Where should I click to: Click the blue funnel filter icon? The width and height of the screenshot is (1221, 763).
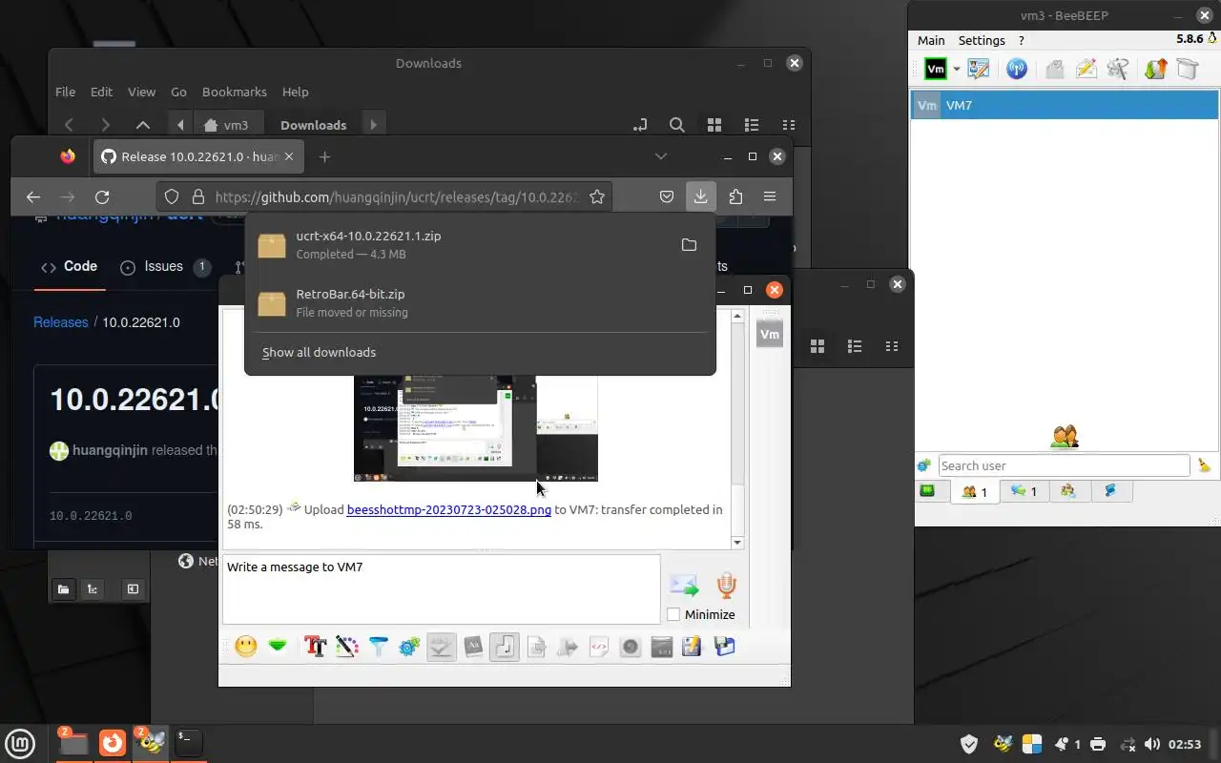(x=379, y=647)
